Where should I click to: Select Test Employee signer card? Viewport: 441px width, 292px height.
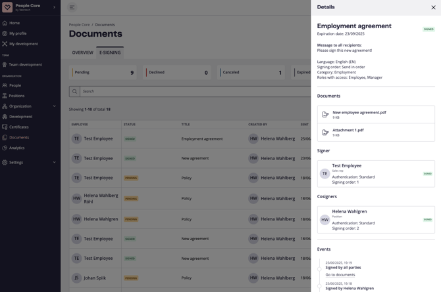(x=375, y=174)
